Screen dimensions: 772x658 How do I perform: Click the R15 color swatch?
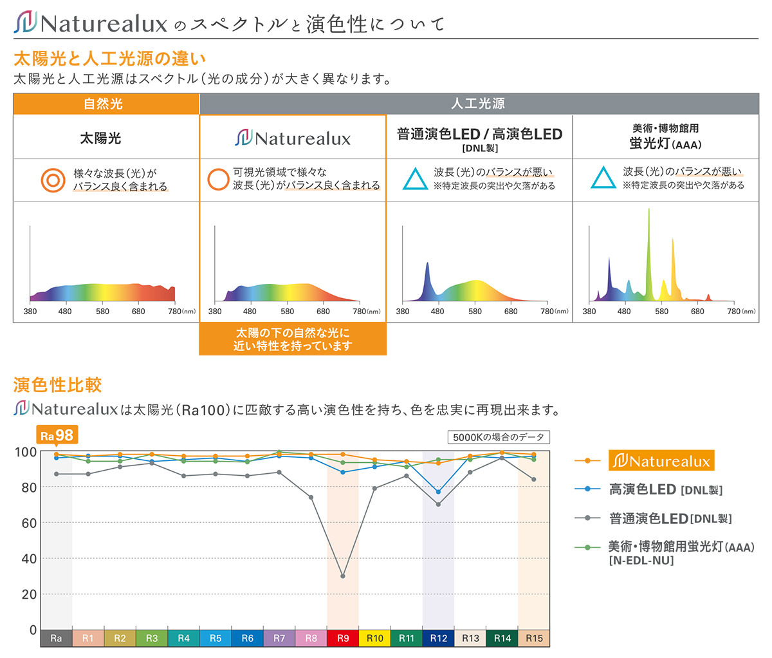coord(534,638)
